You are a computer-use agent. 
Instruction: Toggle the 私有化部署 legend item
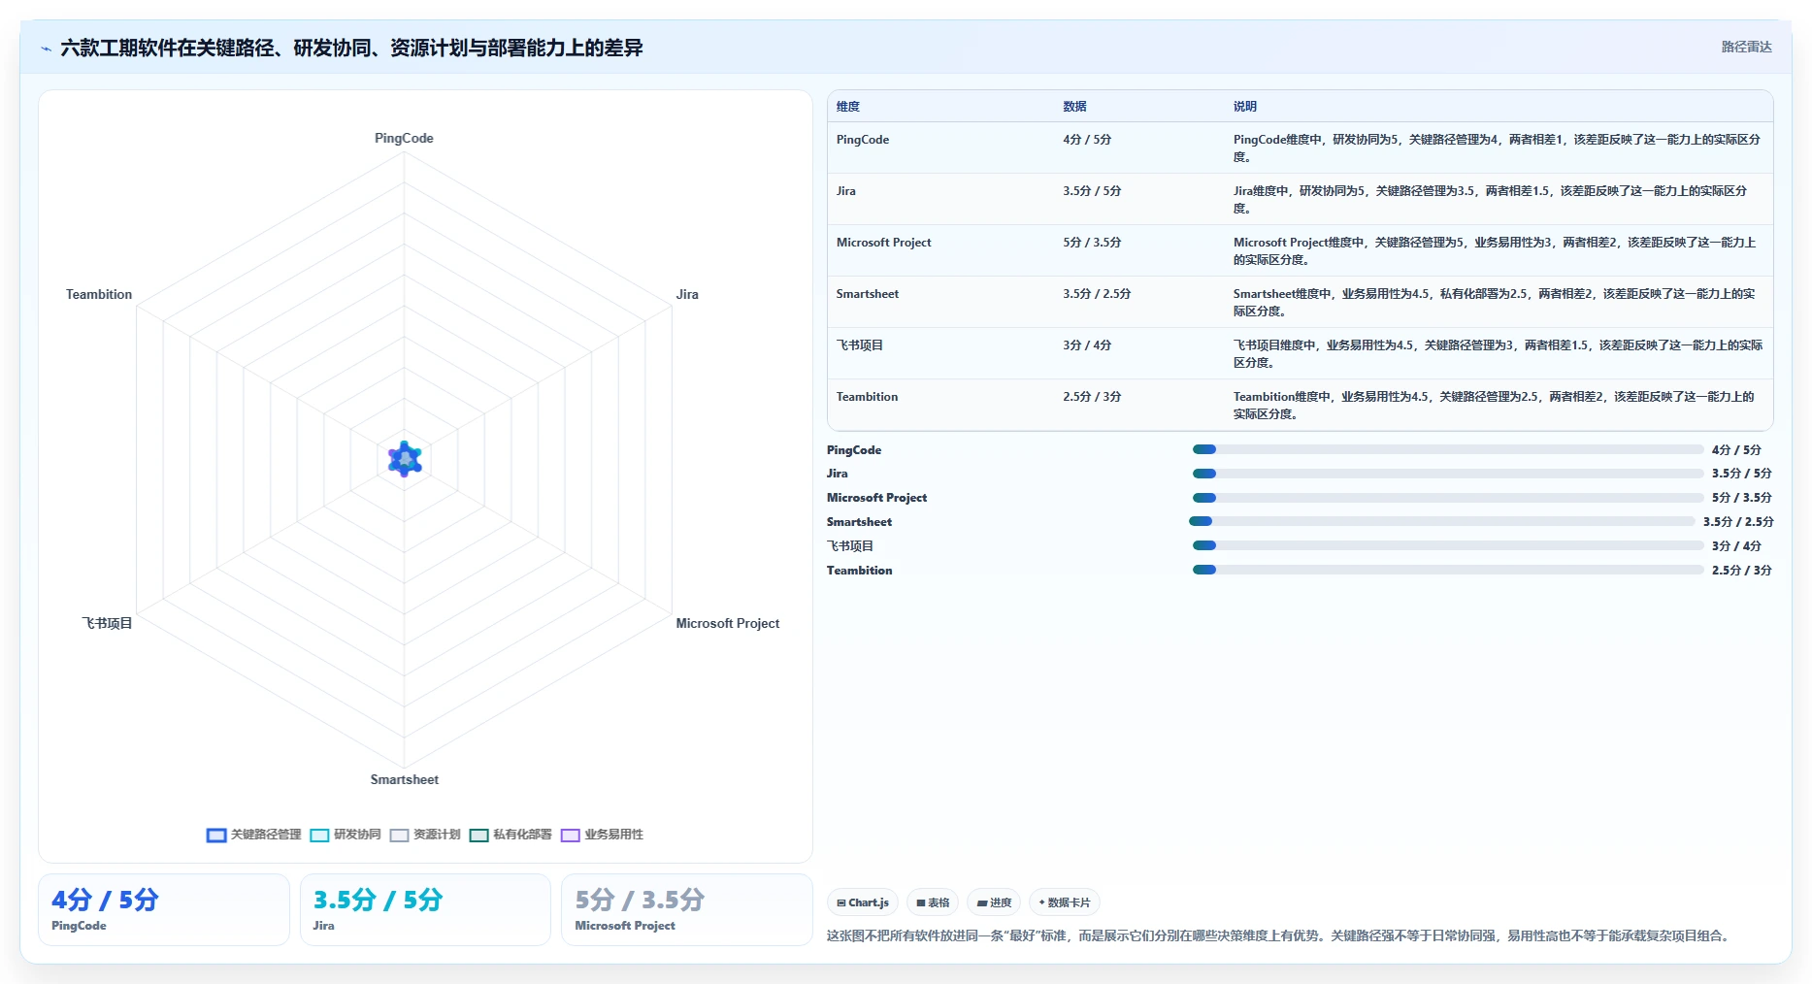511,835
